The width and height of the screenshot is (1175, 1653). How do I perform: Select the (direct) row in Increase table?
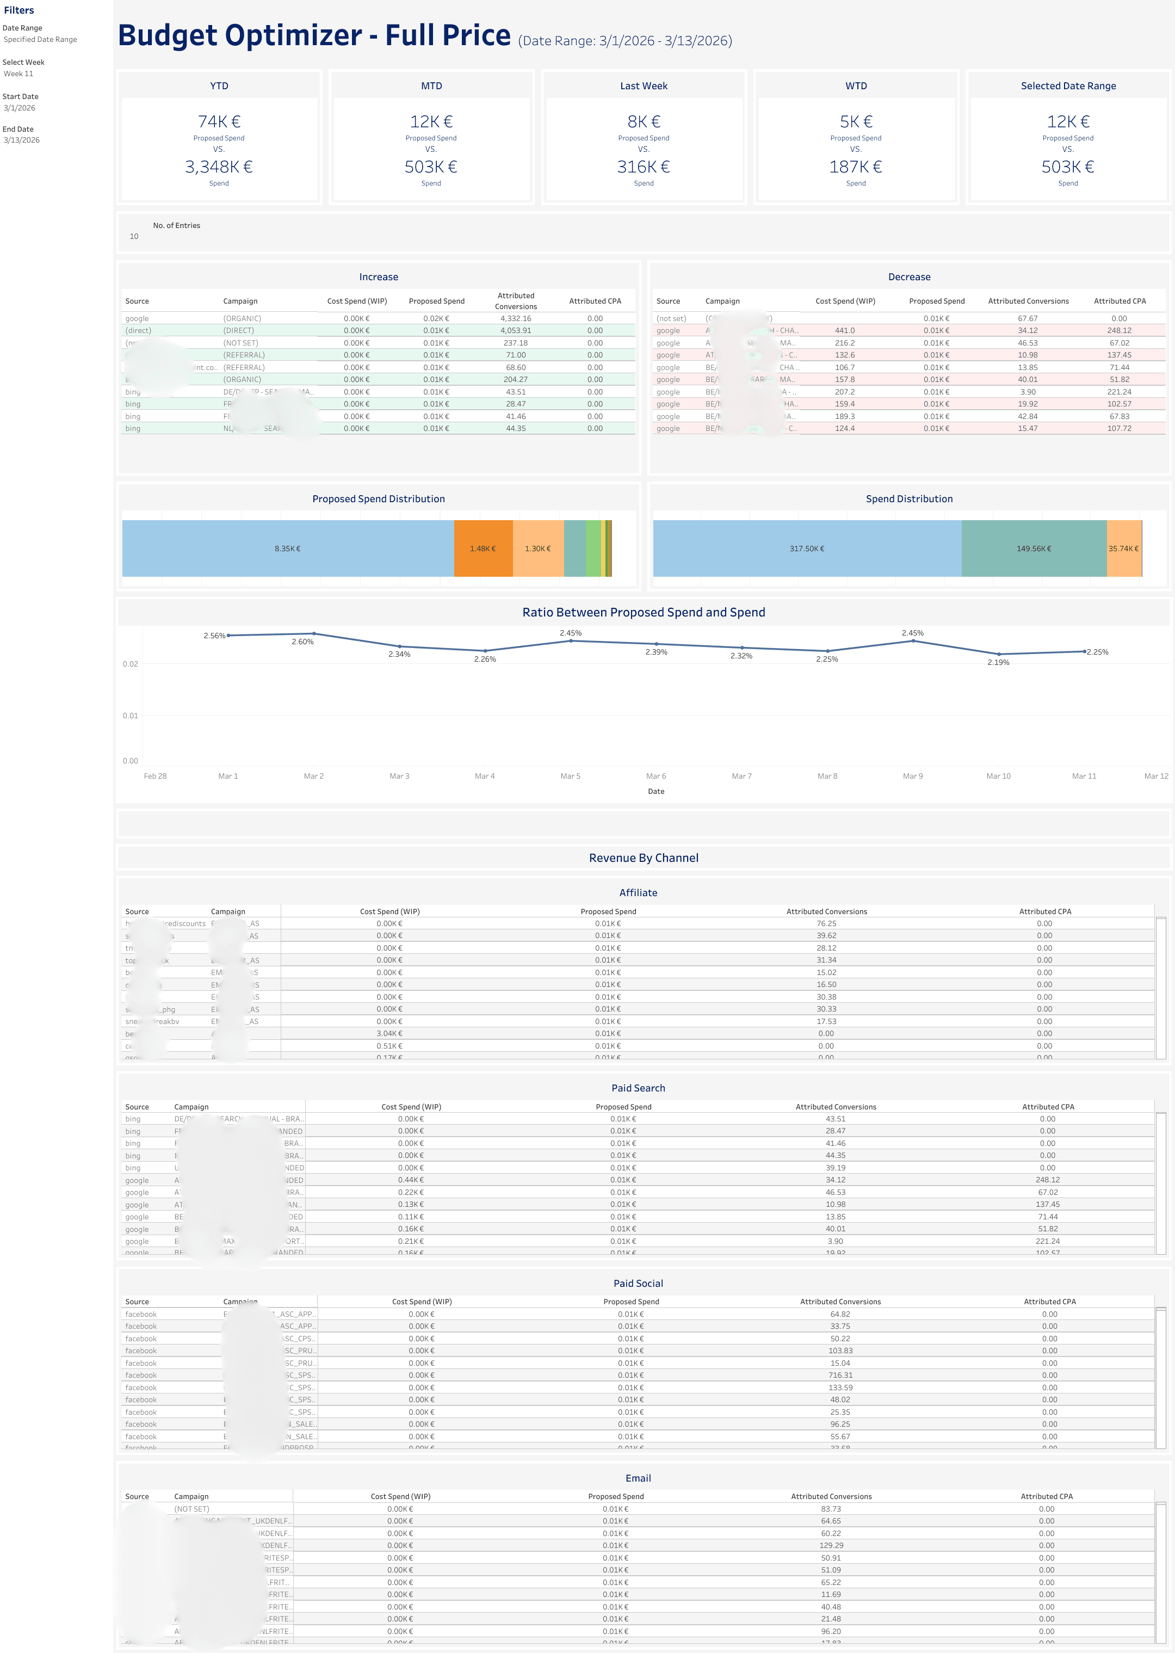[x=138, y=331]
